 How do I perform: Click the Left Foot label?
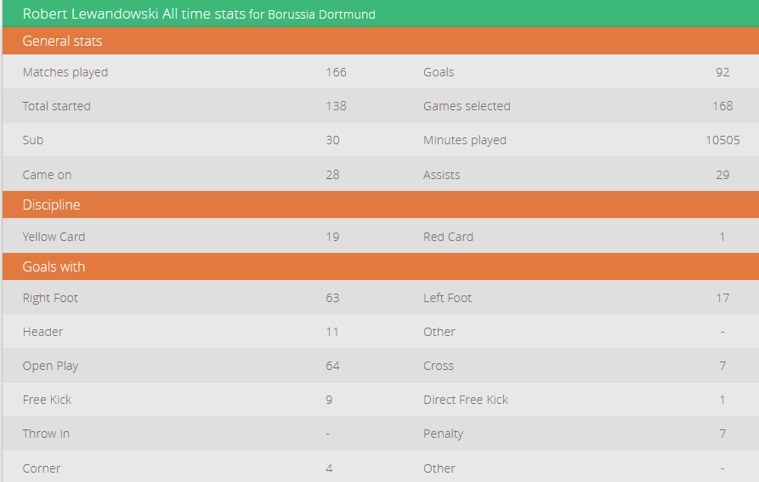point(447,298)
